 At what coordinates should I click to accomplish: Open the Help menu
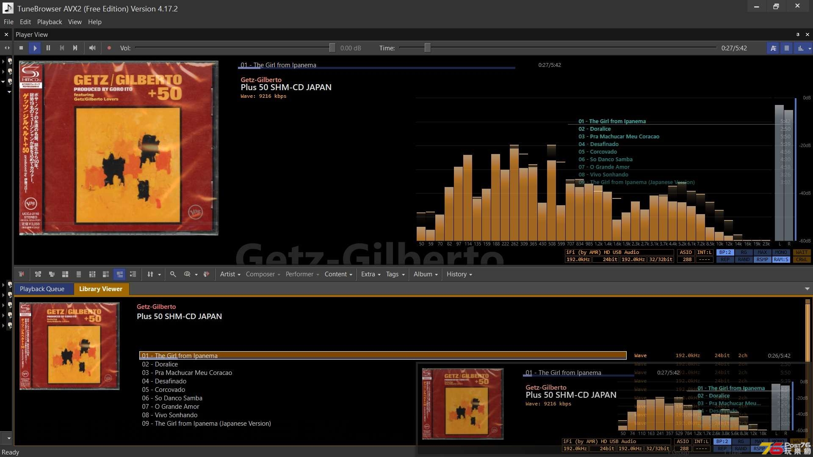[95, 22]
